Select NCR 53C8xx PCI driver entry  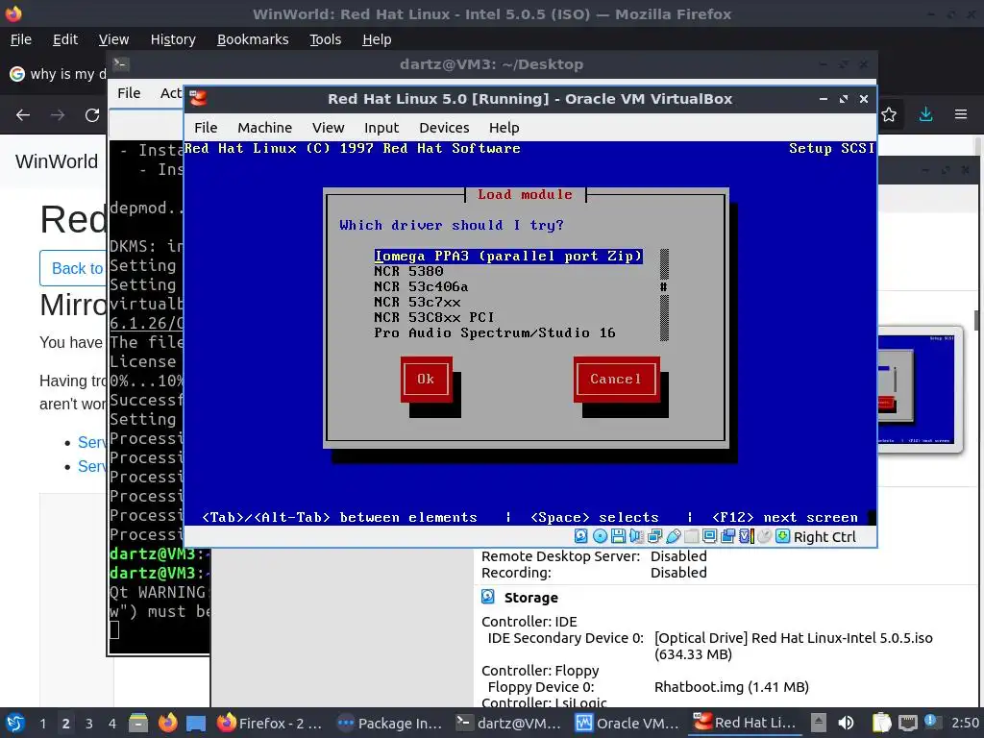(434, 317)
